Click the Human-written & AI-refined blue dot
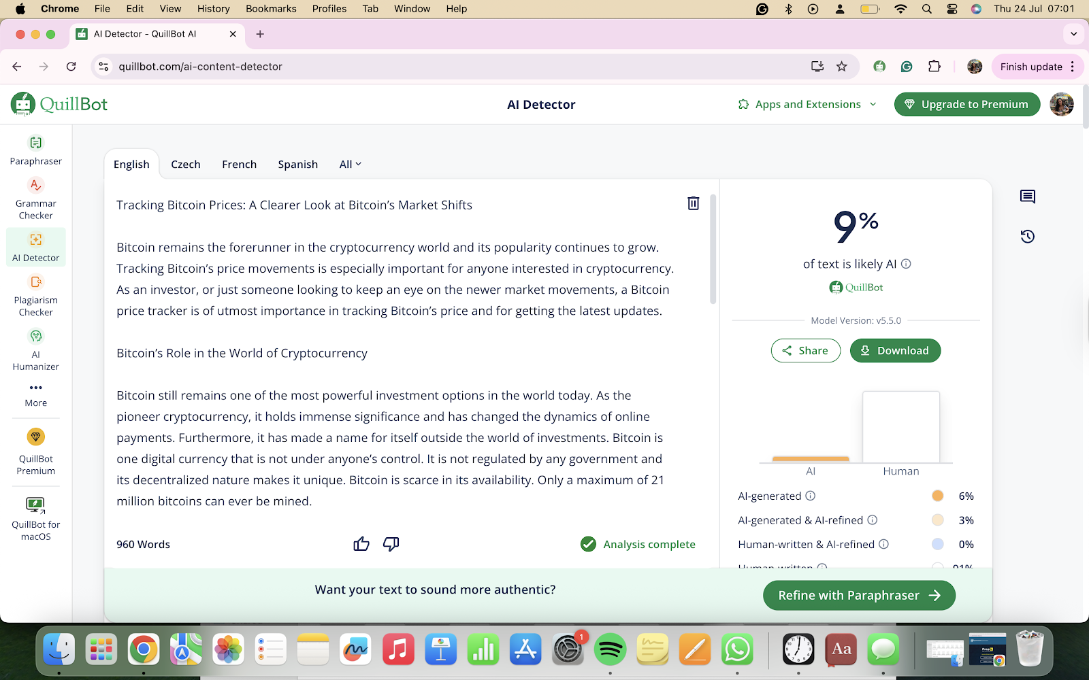Image resolution: width=1089 pixels, height=680 pixels. 937,544
